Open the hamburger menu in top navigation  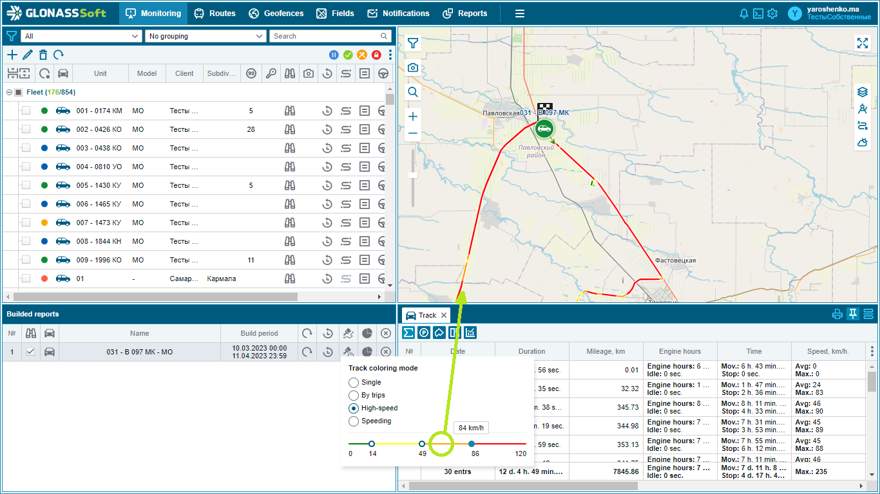[x=520, y=14]
